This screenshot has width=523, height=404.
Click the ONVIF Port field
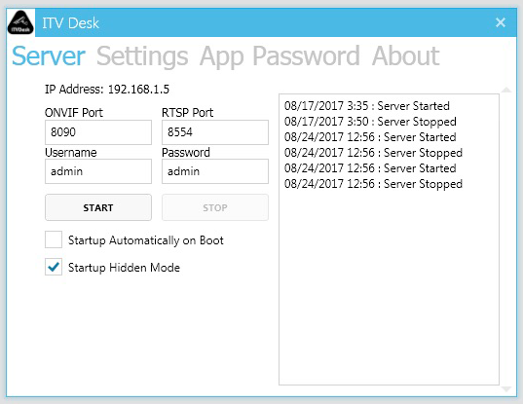coord(98,132)
